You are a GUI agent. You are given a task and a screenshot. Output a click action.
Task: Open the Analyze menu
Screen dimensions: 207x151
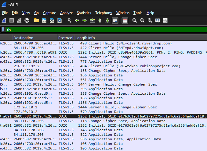[x=66, y=13]
